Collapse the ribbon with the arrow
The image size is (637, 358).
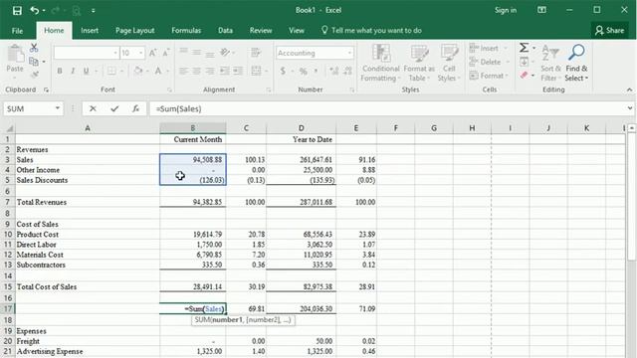[629, 89]
